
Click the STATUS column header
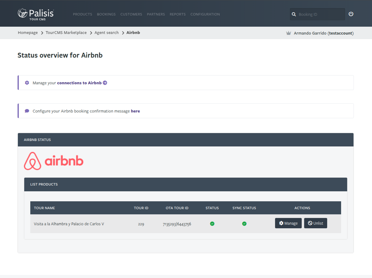(212, 208)
